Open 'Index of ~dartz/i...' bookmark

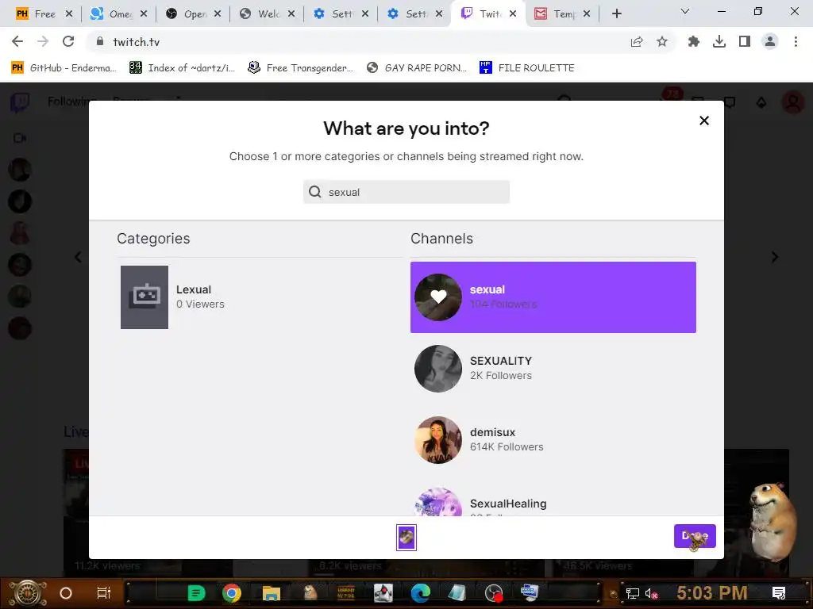click(x=182, y=68)
